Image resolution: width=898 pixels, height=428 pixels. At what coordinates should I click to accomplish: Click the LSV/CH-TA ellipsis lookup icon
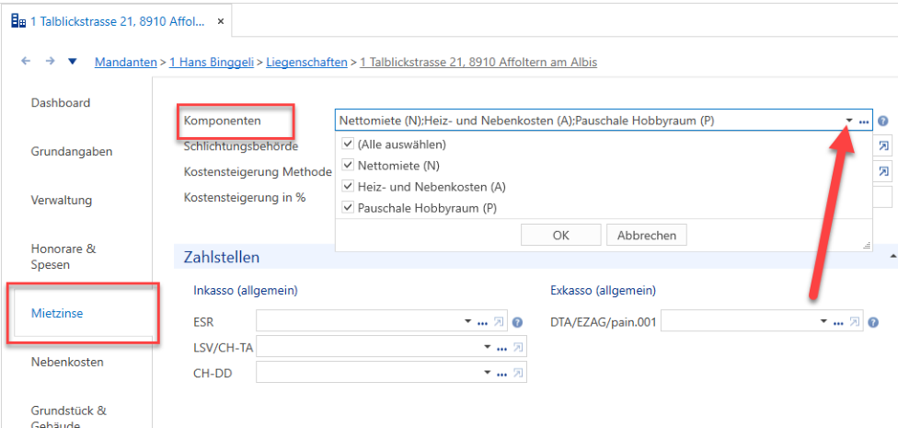pos(502,347)
